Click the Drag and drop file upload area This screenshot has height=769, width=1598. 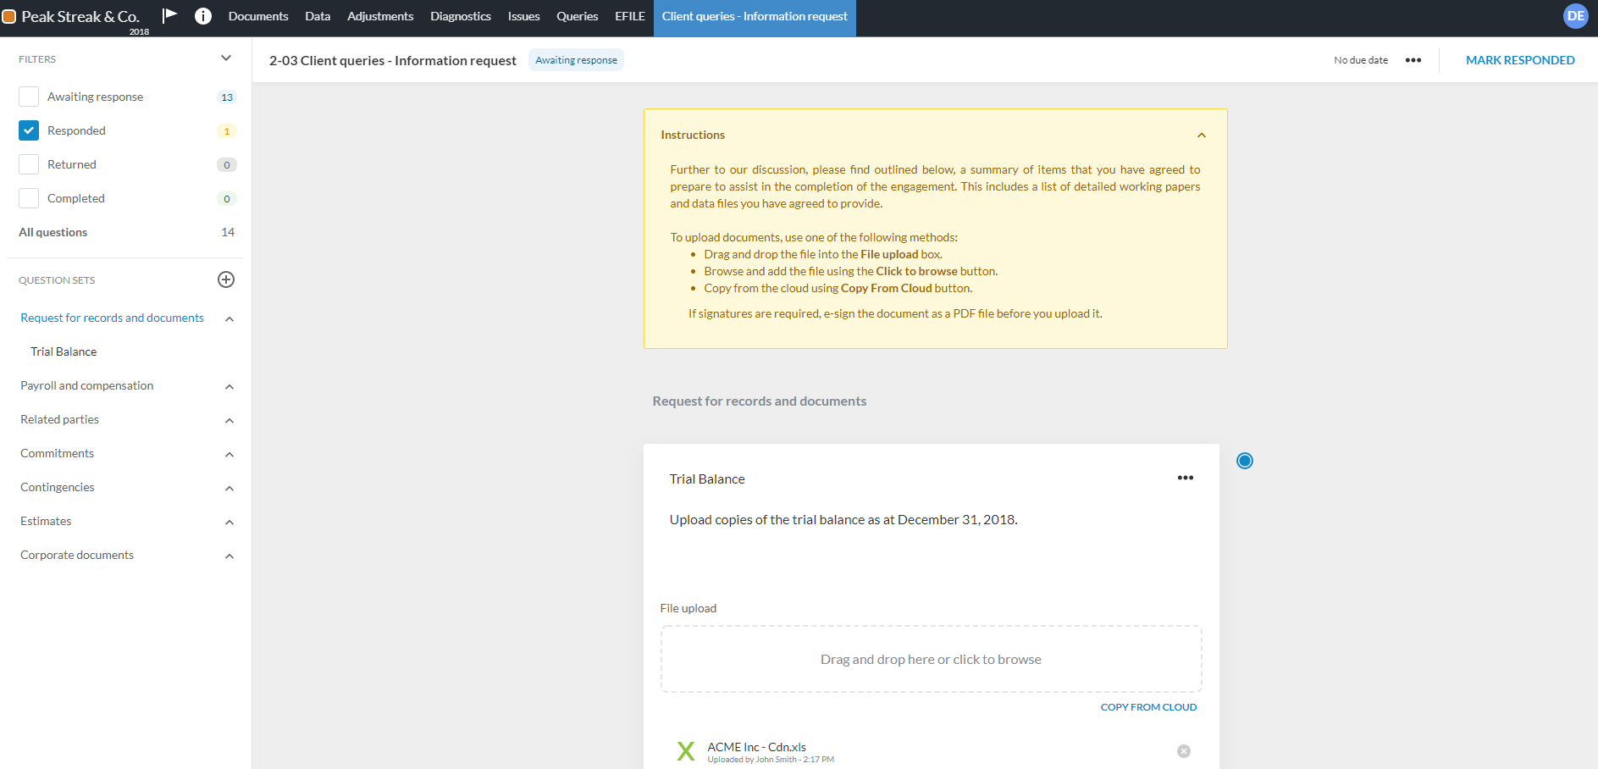pos(930,659)
